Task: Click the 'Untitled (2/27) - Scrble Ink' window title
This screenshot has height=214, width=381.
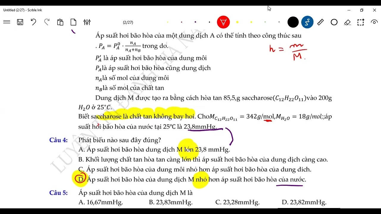Action: pos(23,10)
